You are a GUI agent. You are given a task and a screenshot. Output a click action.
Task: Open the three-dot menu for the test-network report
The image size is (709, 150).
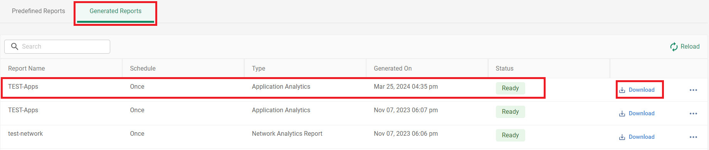pyautogui.click(x=693, y=137)
